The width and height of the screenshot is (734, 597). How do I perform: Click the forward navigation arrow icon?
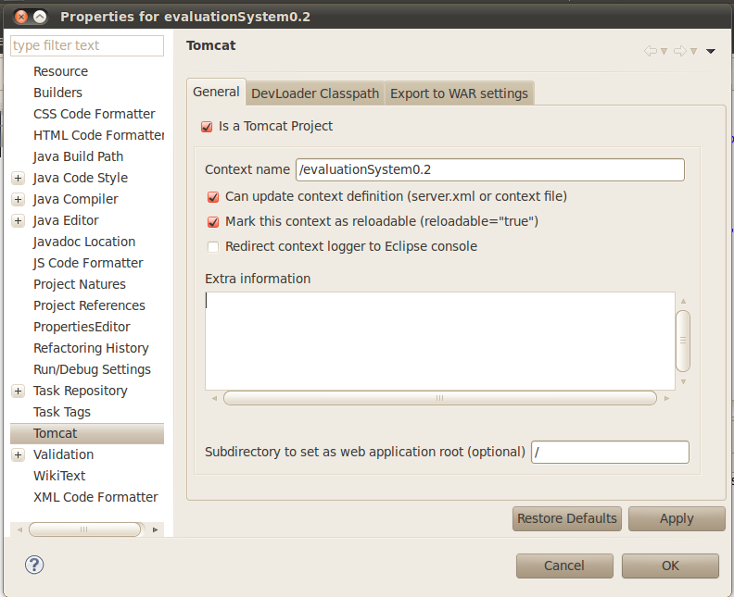click(680, 51)
